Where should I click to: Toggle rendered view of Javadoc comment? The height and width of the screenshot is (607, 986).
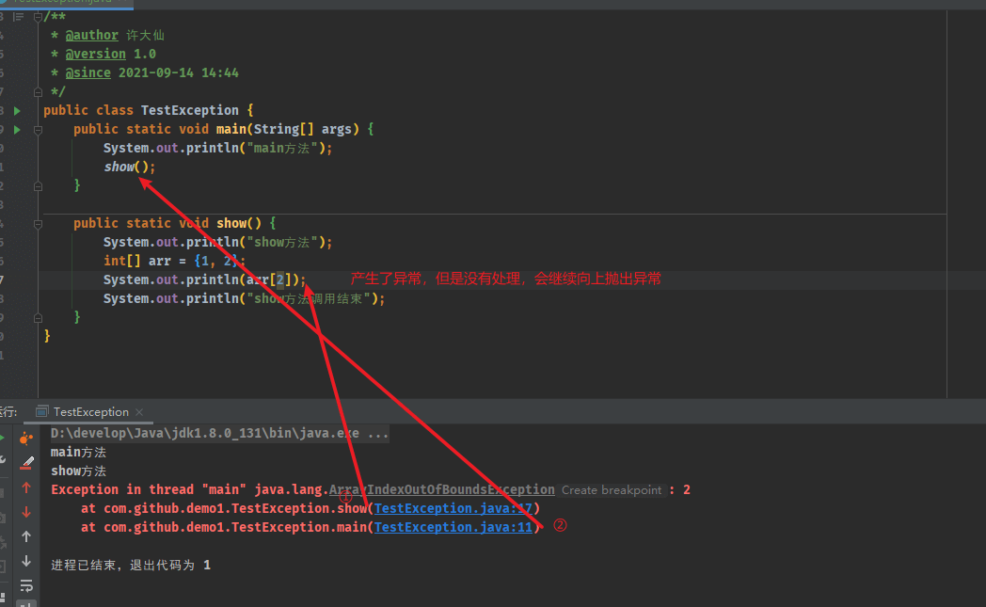click(x=18, y=16)
